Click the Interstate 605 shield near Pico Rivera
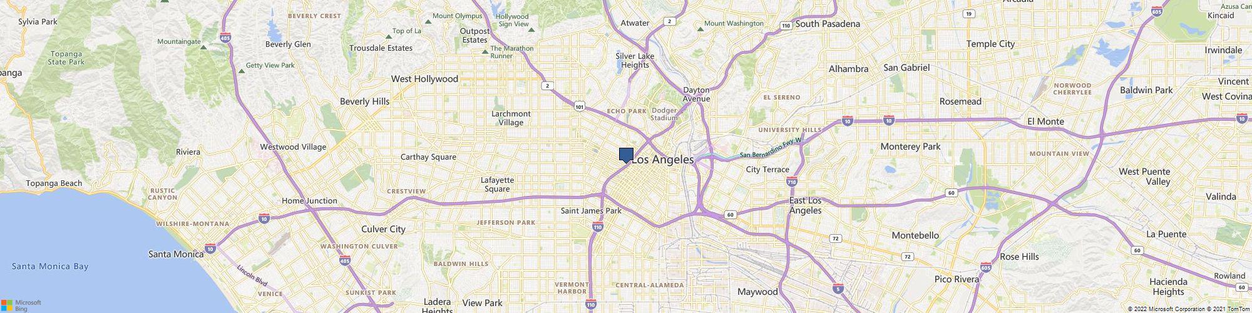Image resolution: width=1252 pixels, height=313 pixels. (987, 267)
